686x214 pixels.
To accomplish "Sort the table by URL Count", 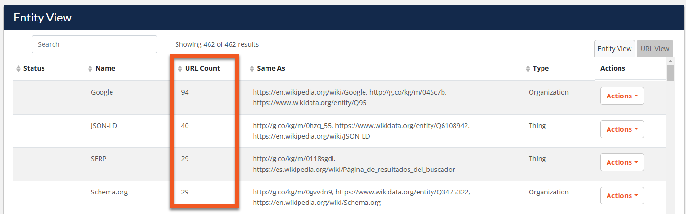I will click(x=199, y=68).
